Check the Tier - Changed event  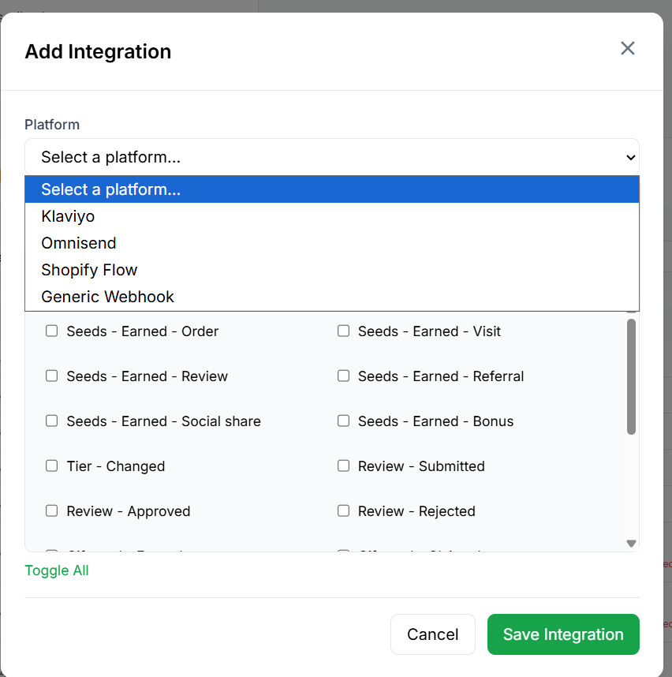point(52,466)
